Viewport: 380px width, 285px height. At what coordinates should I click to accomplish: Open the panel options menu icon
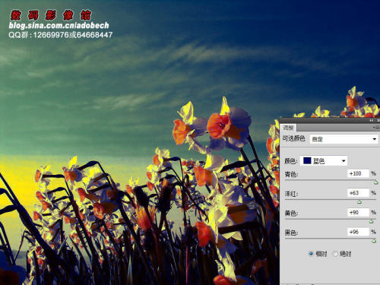[x=376, y=128]
